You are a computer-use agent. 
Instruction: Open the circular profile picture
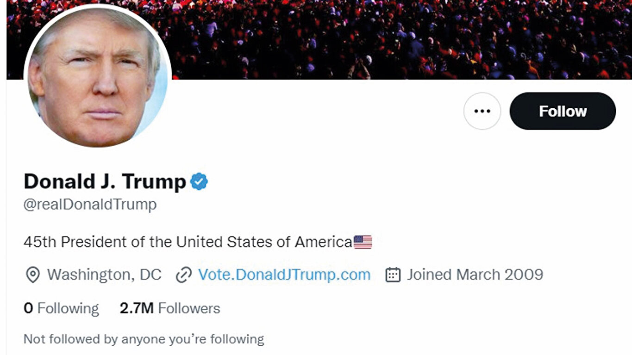pyautogui.click(x=98, y=77)
